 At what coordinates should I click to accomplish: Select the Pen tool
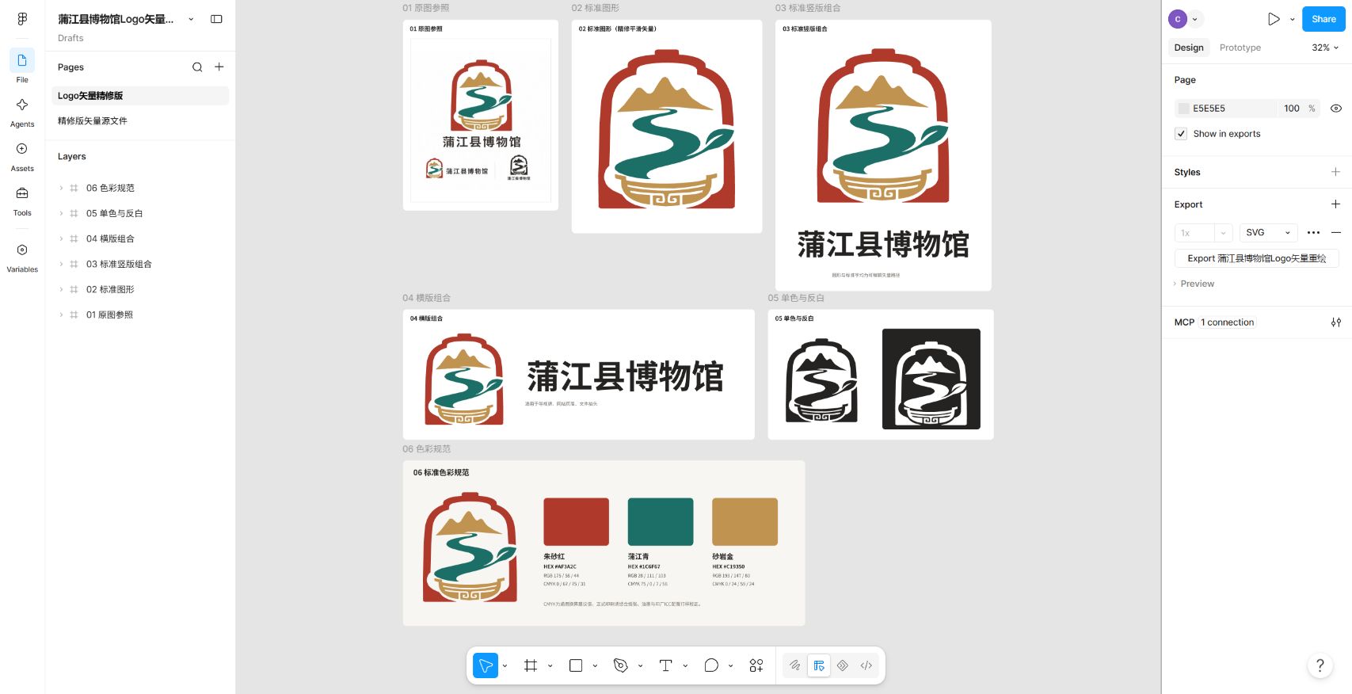(x=621, y=665)
